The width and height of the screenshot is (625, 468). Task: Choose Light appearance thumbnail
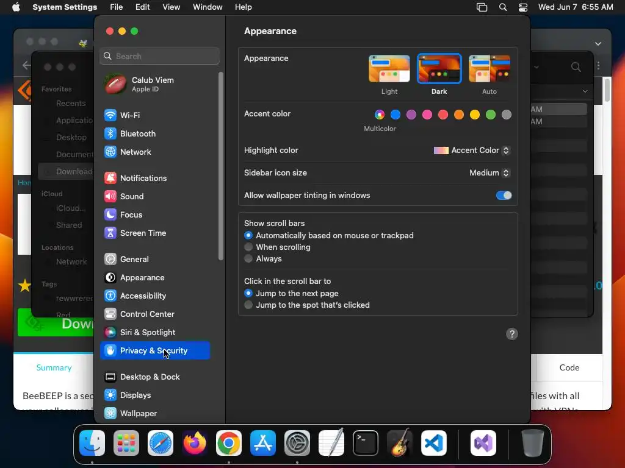click(x=389, y=69)
